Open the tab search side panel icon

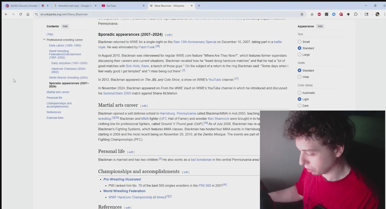pos(367,14)
